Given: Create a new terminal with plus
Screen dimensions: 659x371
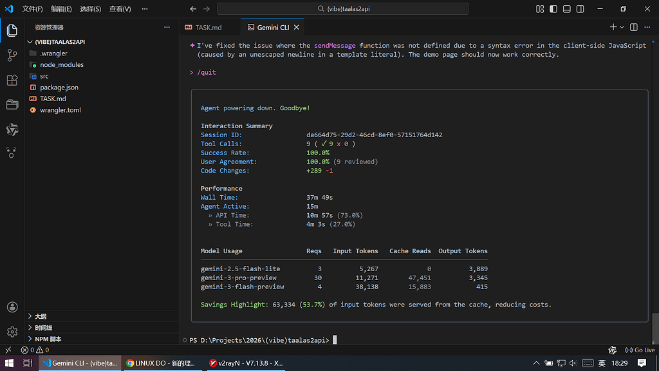Looking at the screenshot, I should (x=613, y=27).
